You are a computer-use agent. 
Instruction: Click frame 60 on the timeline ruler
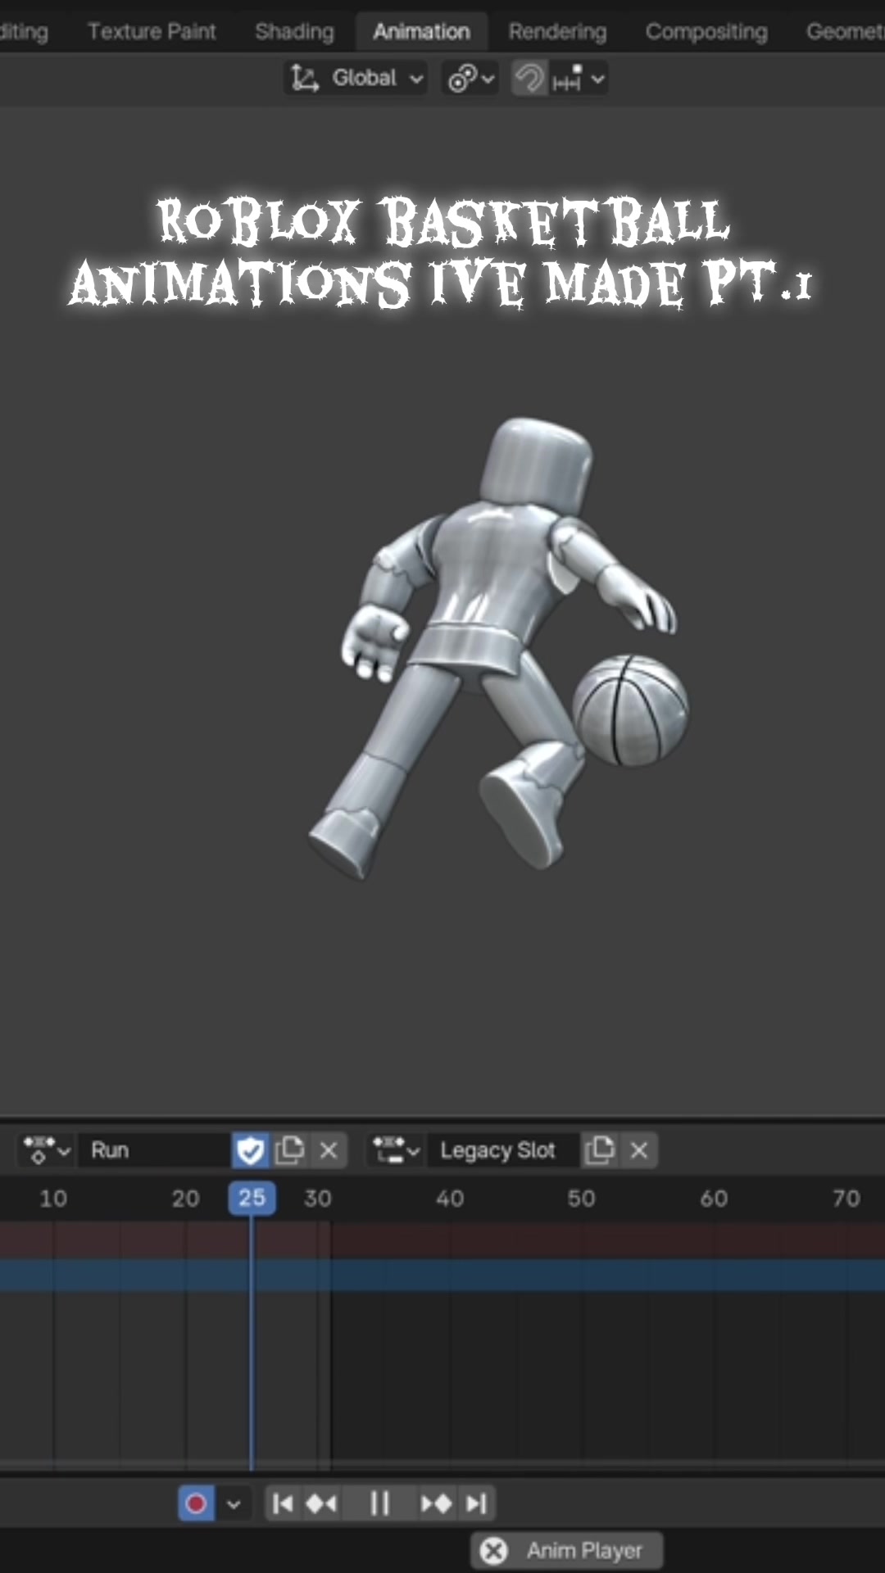[x=714, y=1199]
